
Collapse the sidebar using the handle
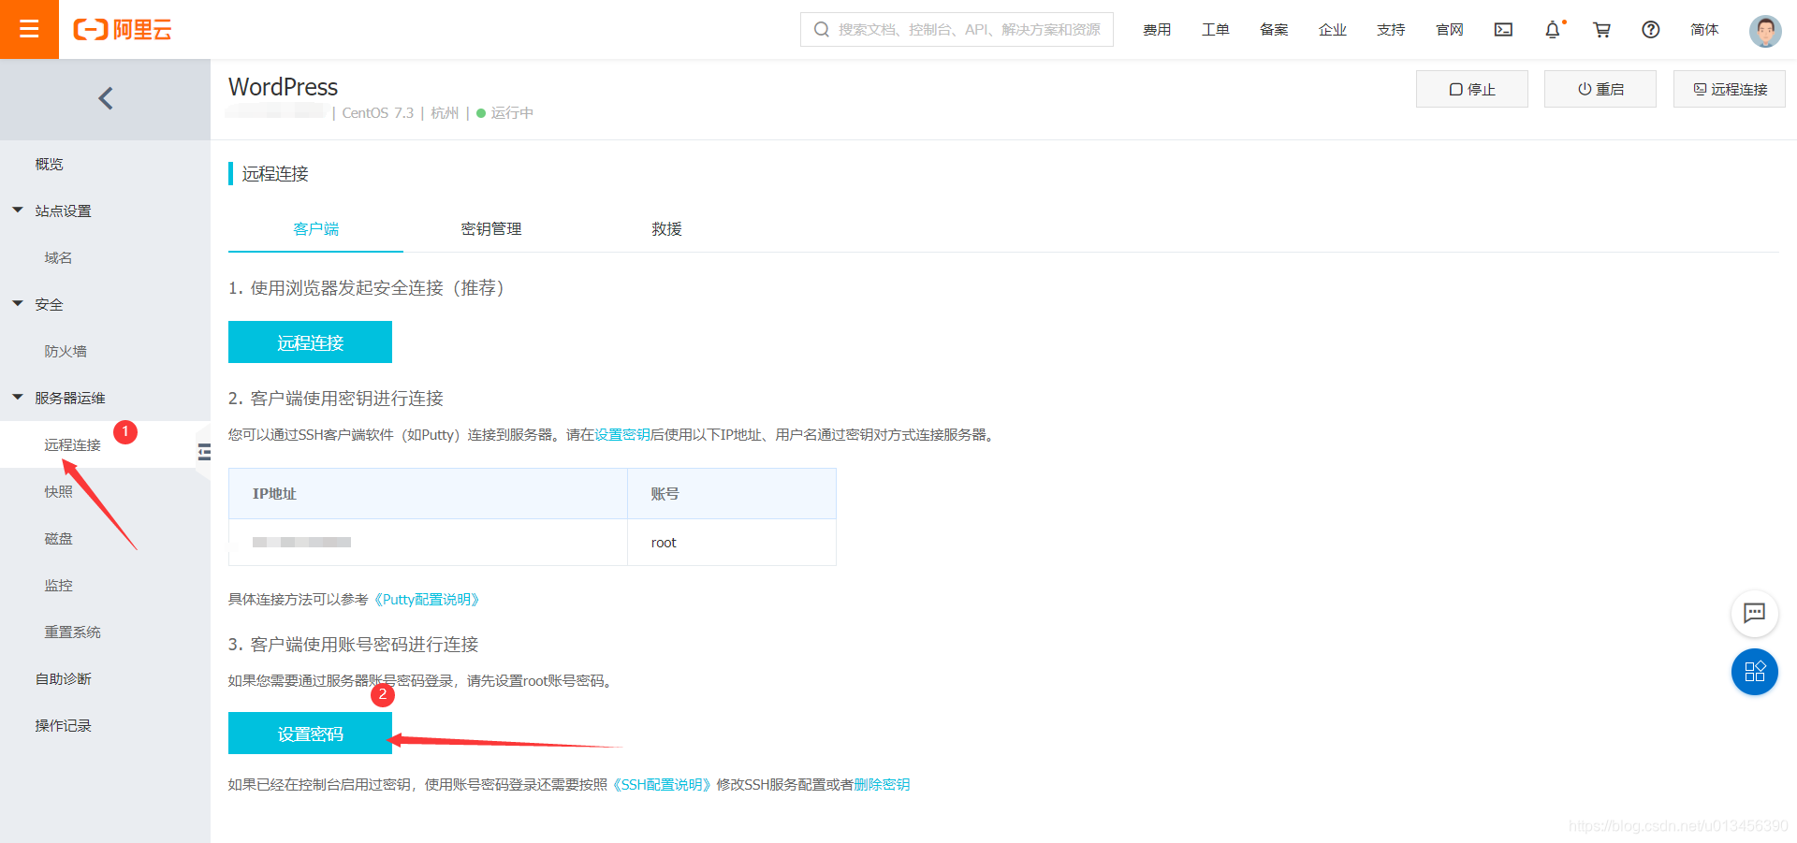(204, 453)
